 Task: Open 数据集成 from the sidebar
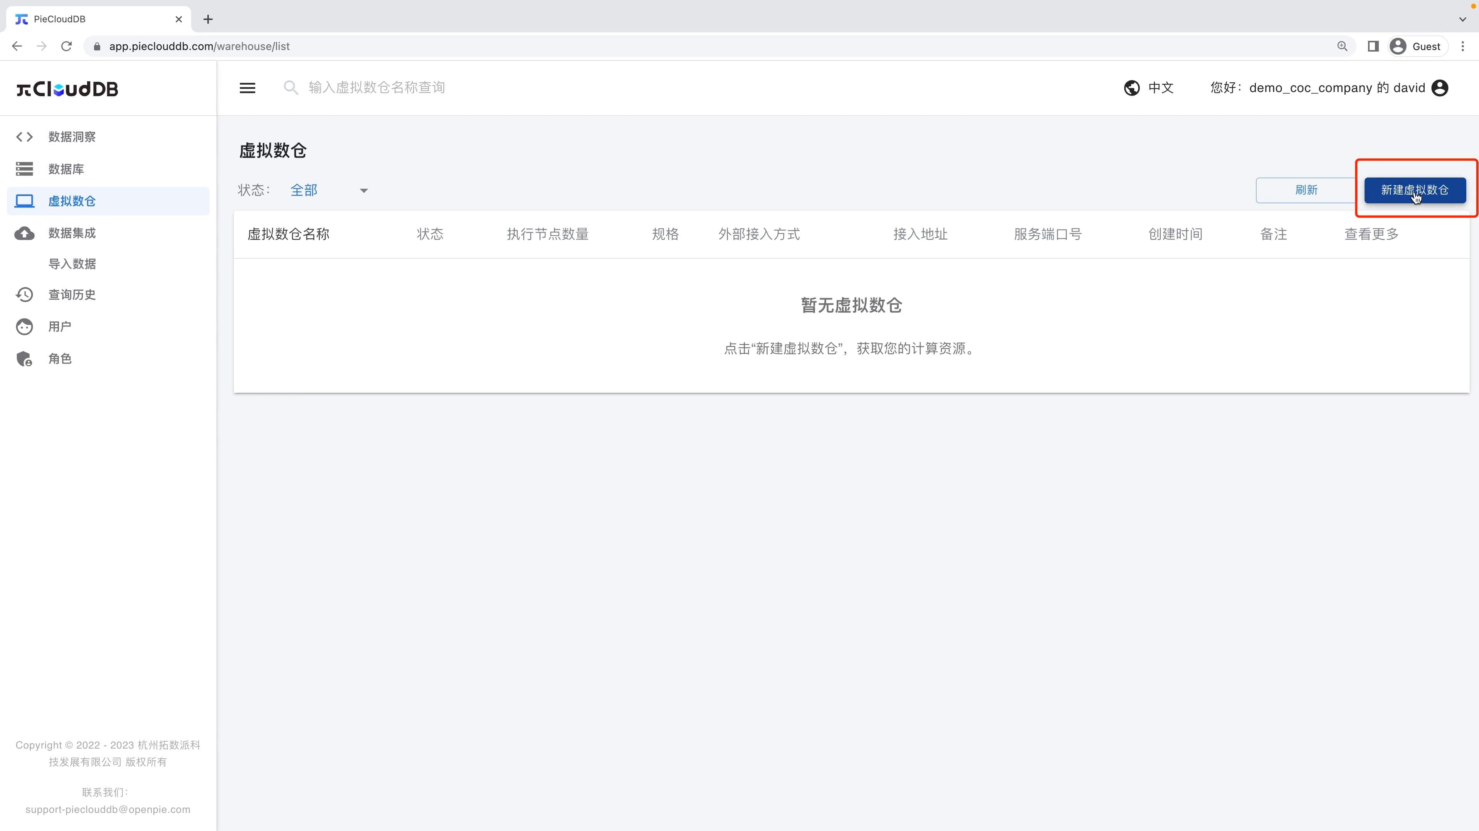click(x=24, y=233)
